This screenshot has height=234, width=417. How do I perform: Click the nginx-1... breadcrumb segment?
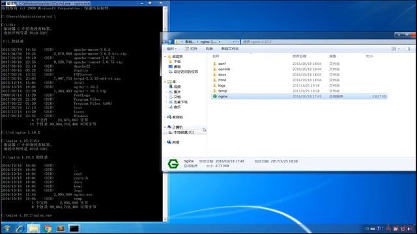(x=208, y=42)
